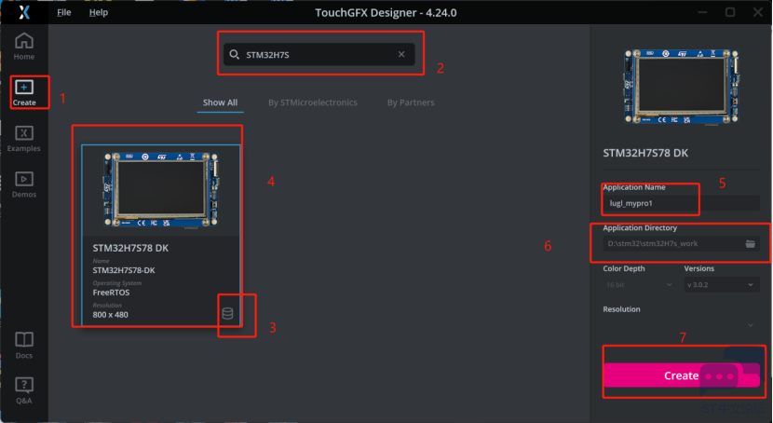This screenshot has width=773, height=423.
Task: Minimize the TouchGFX Designer window
Action: [702, 12]
